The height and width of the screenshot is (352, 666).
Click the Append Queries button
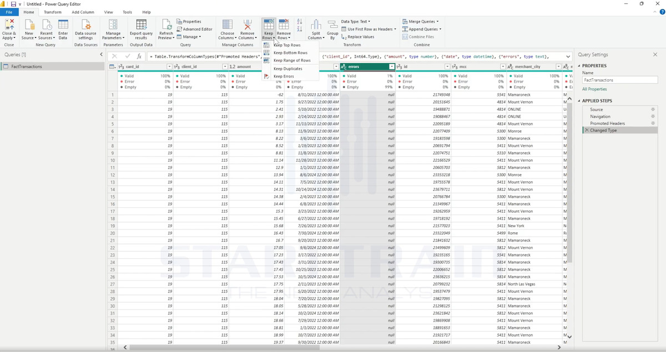point(422,29)
